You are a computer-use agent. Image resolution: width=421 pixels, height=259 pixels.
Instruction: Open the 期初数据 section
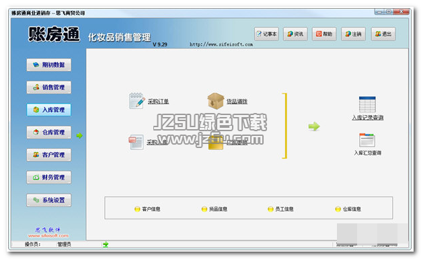pos(49,65)
